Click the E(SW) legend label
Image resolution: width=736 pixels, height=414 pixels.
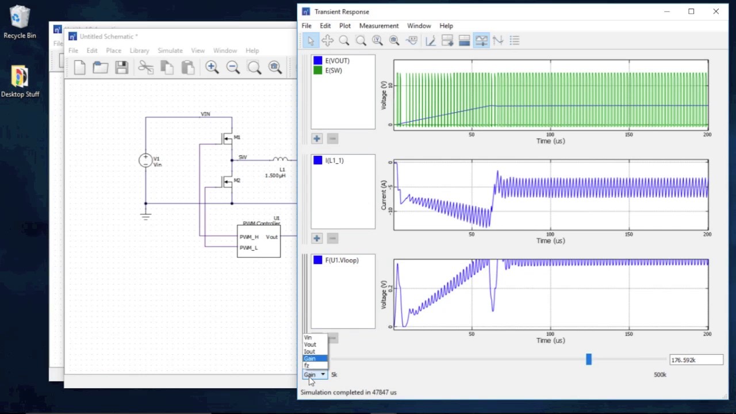[333, 70]
